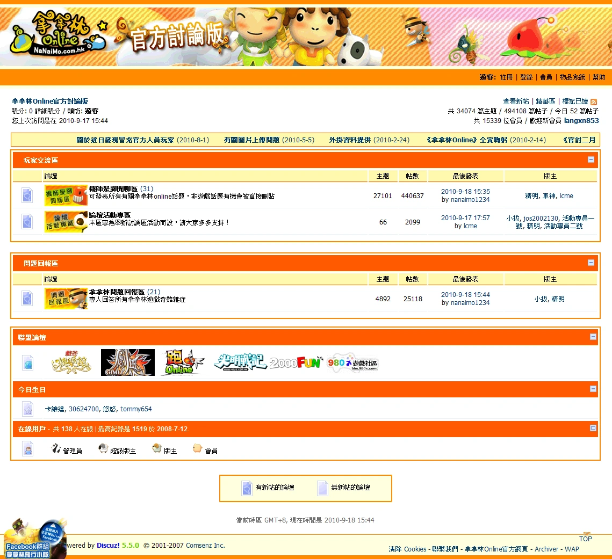612x559 pixels.
Task: Open the 光明戰記 alliance logo
Action: (x=240, y=362)
